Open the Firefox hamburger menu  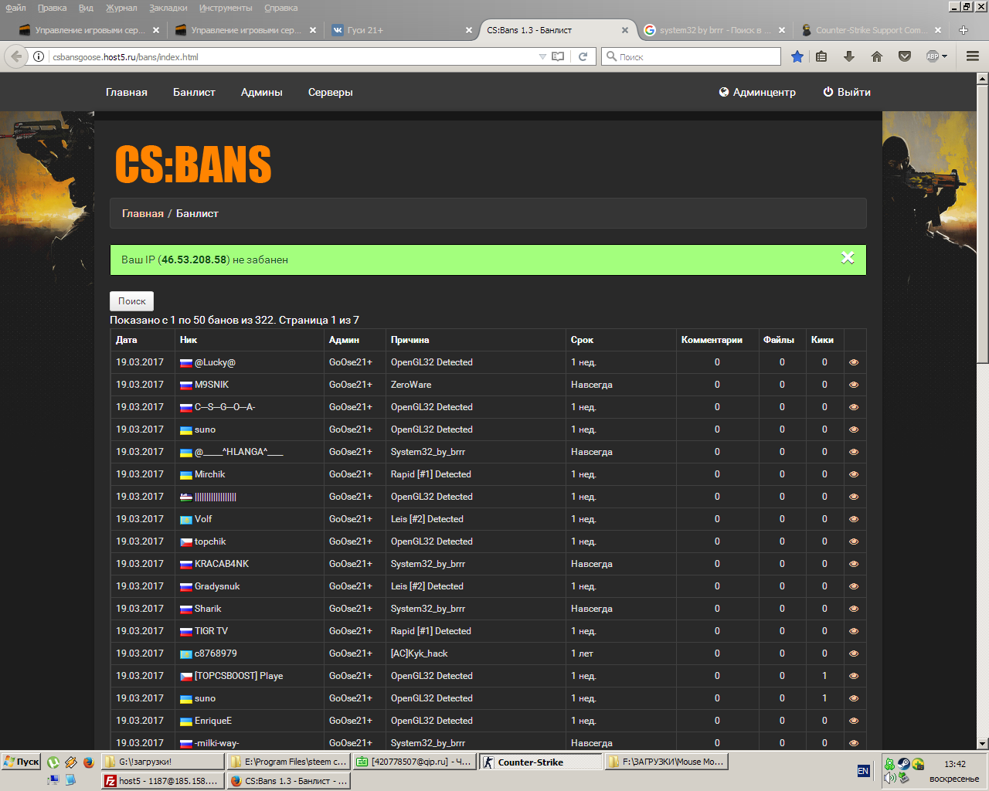click(973, 56)
